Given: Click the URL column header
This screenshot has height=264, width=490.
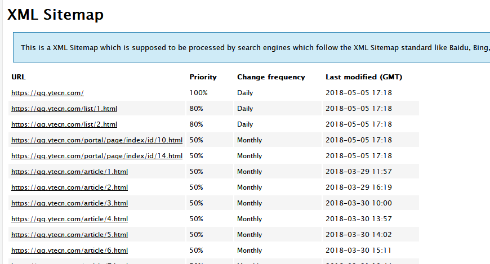Looking at the screenshot, I should click(19, 77).
